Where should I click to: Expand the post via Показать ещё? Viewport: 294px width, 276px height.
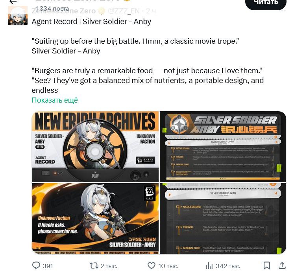click(x=55, y=100)
